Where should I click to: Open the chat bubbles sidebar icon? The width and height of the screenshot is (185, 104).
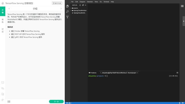[x=3, y=88]
